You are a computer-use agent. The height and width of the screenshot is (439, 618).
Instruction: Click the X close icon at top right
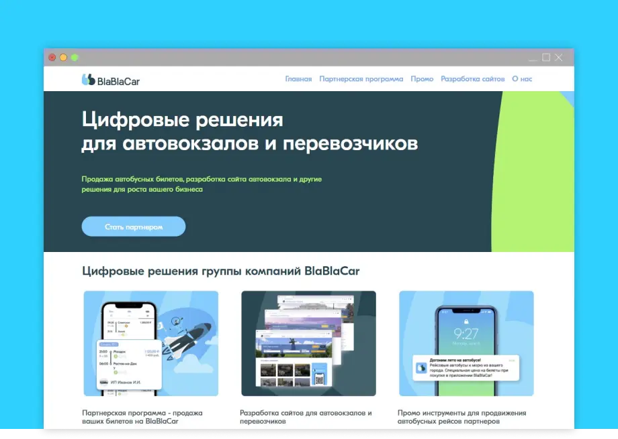point(559,58)
